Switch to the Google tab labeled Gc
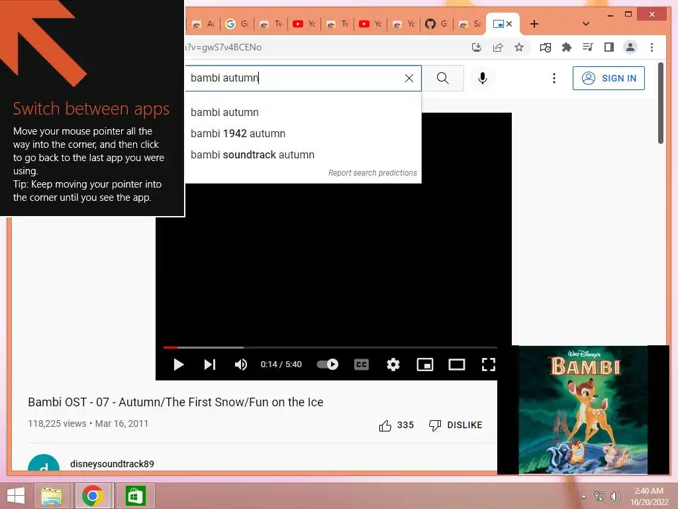Screen dimensions: 678x509 tap(237, 24)
